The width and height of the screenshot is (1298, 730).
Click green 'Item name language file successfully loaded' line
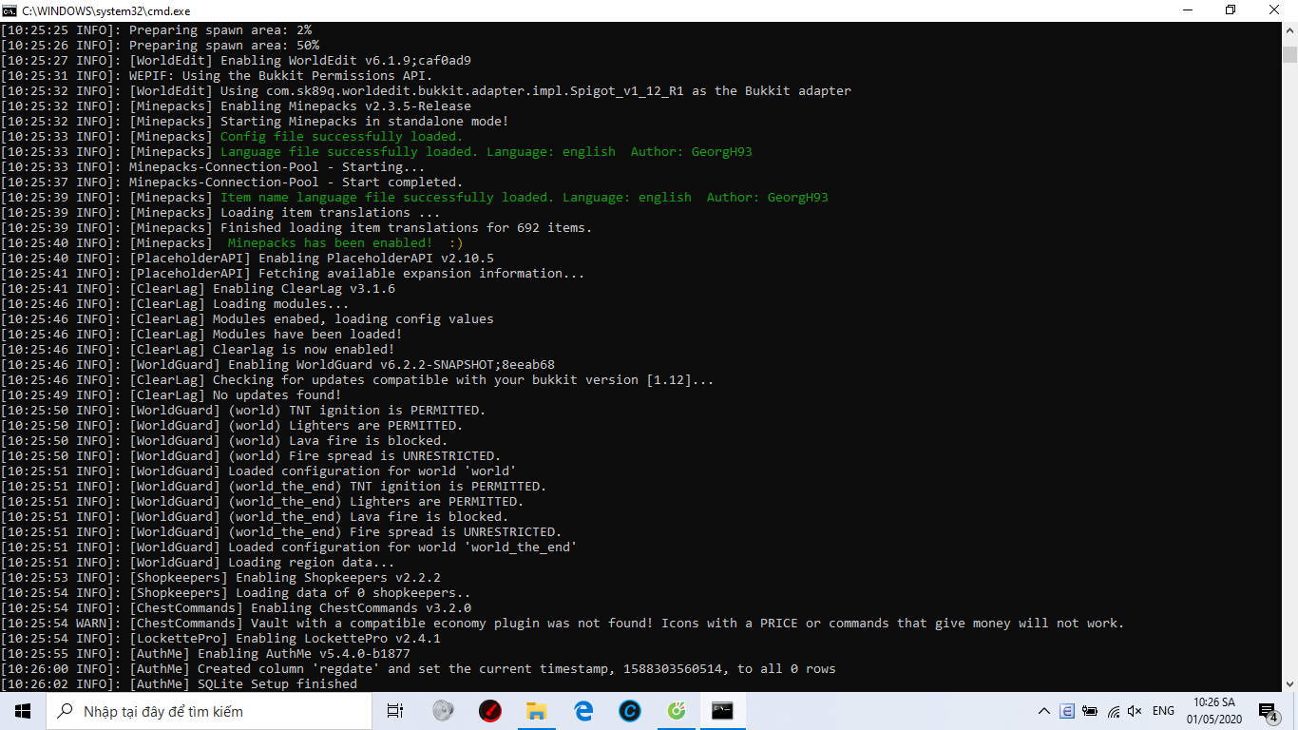coord(525,198)
